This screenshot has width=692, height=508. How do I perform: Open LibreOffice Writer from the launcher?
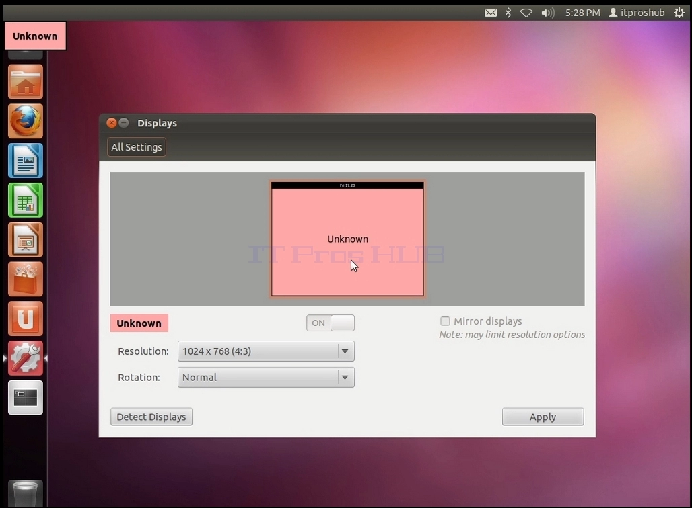(26, 161)
